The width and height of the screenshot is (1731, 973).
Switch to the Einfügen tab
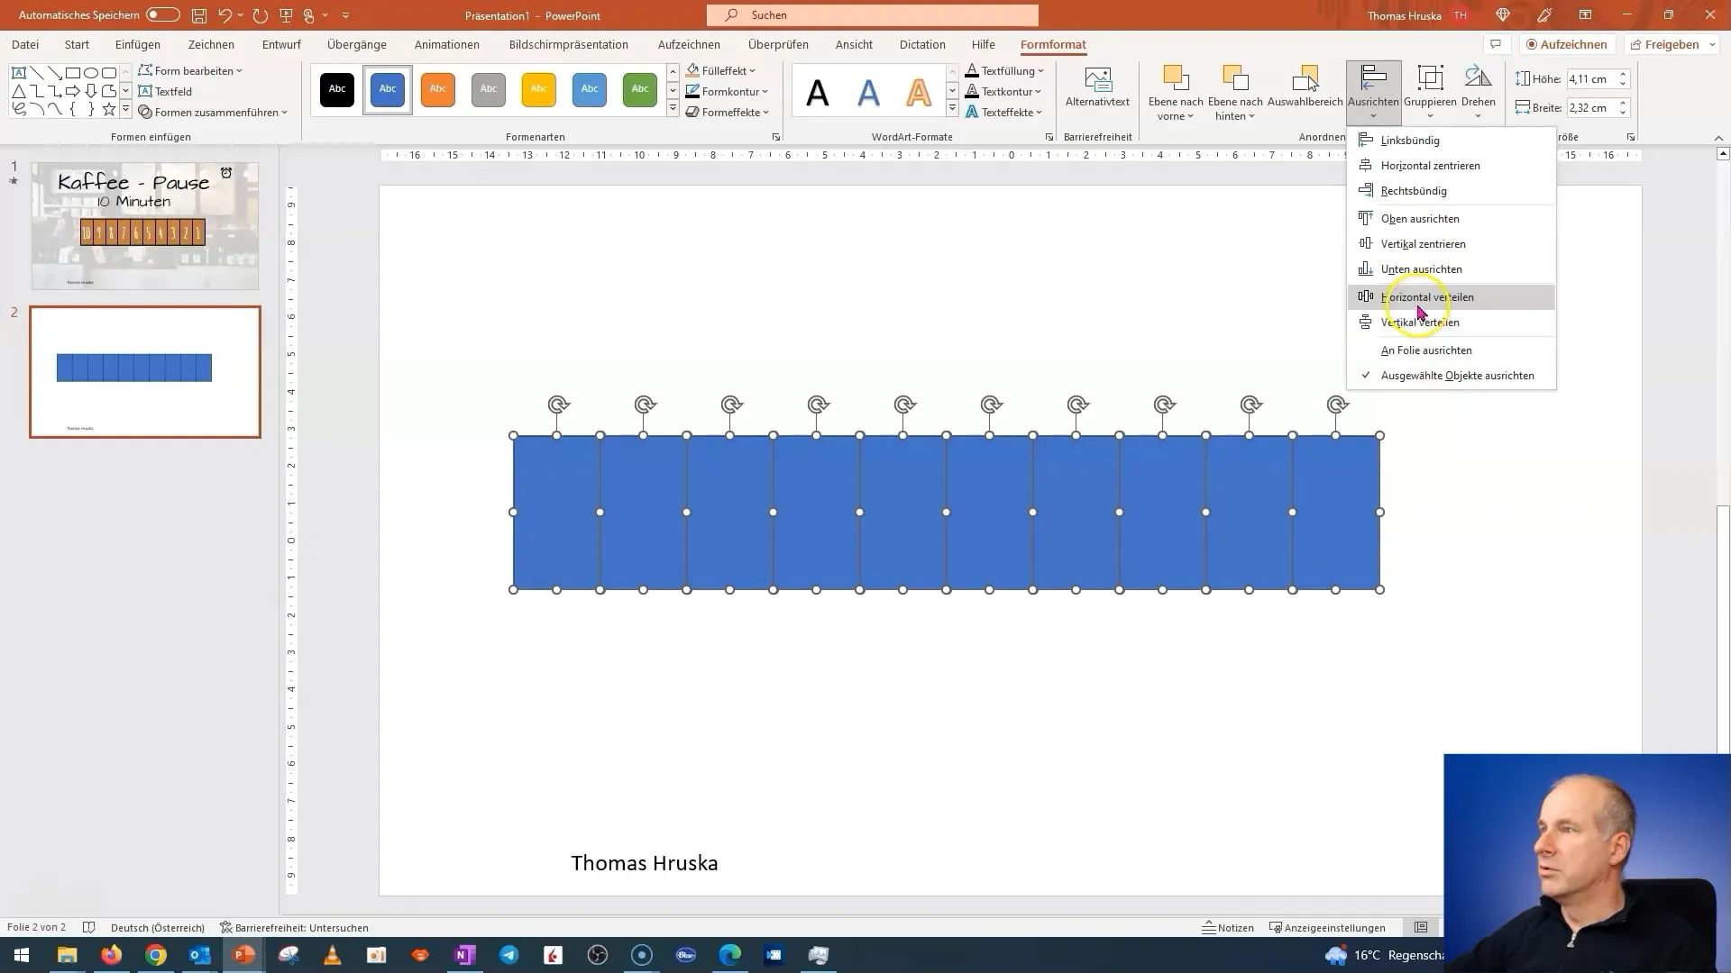point(138,44)
